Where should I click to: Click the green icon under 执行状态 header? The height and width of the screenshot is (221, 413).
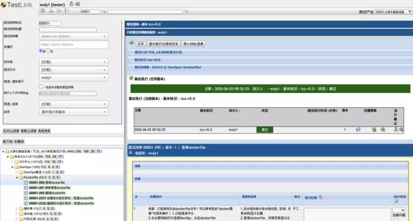point(396,201)
